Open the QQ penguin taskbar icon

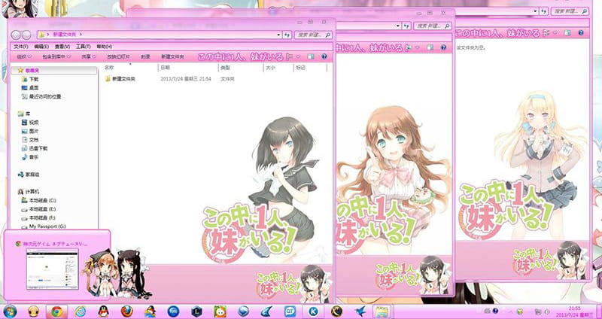[103, 311]
